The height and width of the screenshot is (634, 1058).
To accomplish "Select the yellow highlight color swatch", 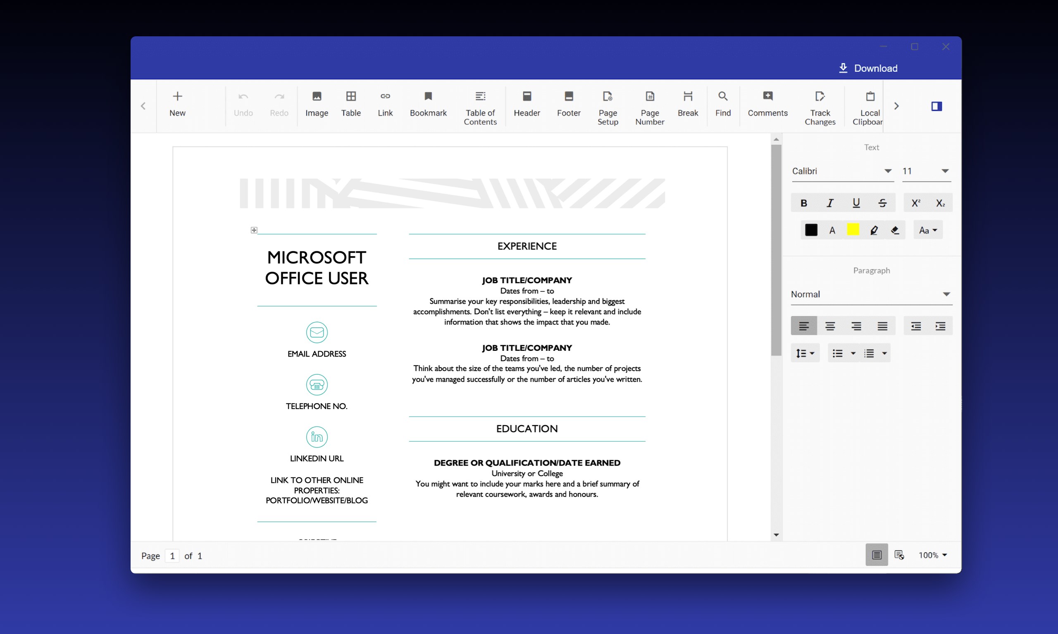I will coord(853,229).
